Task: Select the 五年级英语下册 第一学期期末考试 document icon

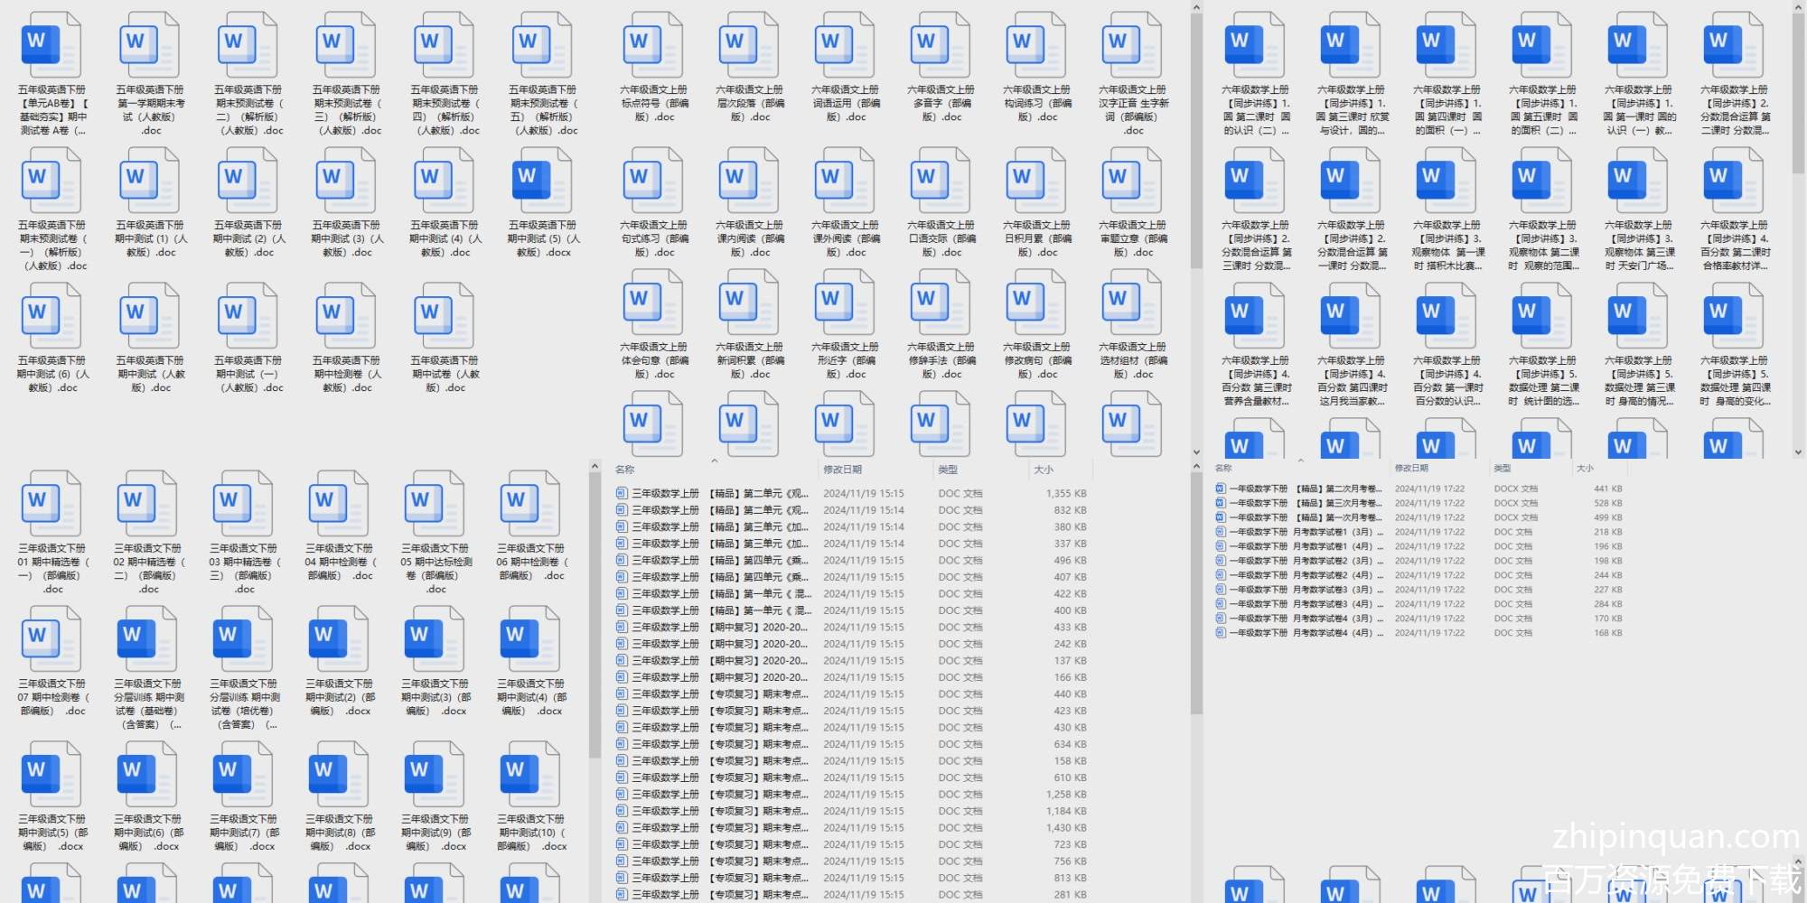Action: pyautogui.click(x=148, y=46)
